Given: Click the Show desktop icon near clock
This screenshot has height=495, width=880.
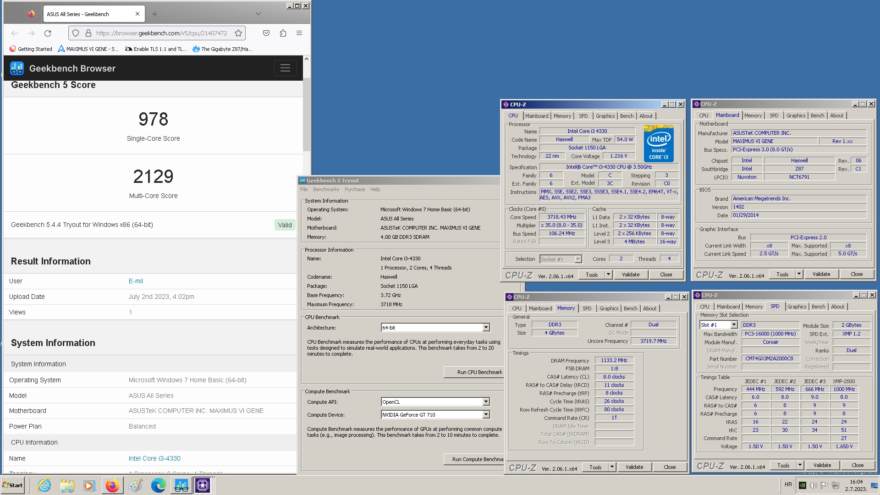Looking at the screenshot, I should pos(874,485).
